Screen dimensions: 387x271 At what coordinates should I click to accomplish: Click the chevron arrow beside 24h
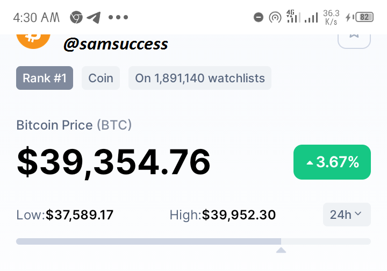(x=358, y=213)
